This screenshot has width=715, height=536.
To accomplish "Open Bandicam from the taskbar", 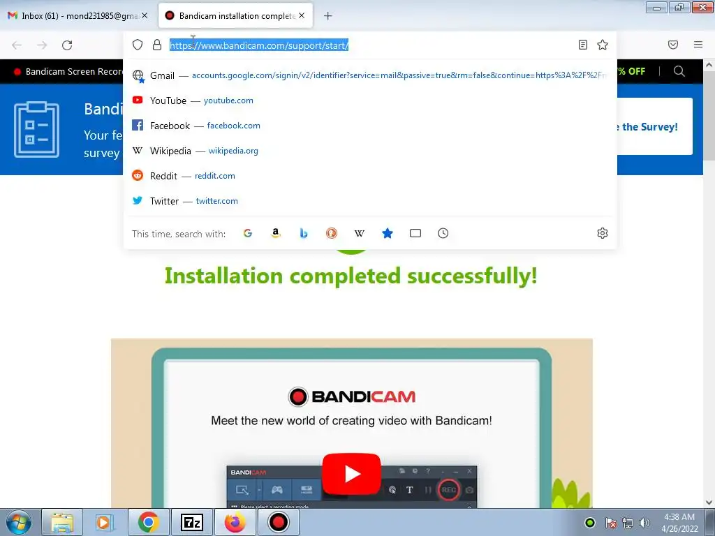I will 278,522.
